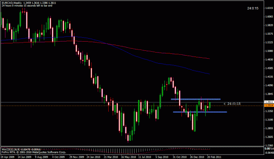Click the 20 Feb 2011 date label
Viewport: 274px width, 159px height.
coord(214,157)
